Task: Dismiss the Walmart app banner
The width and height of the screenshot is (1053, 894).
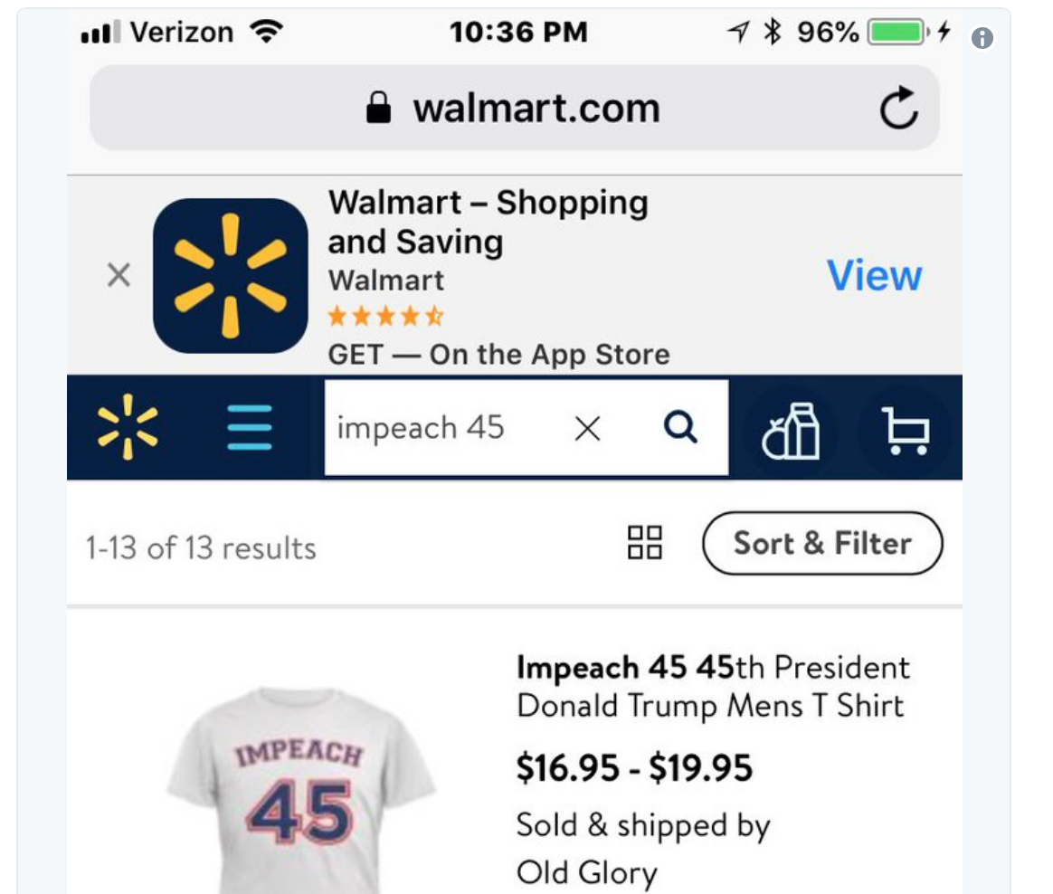Action: [119, 275]
